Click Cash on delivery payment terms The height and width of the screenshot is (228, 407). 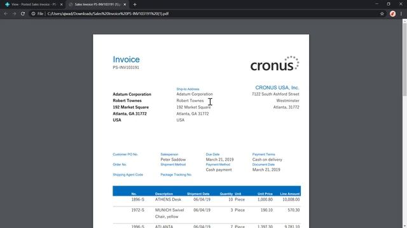tap(267, 160)
